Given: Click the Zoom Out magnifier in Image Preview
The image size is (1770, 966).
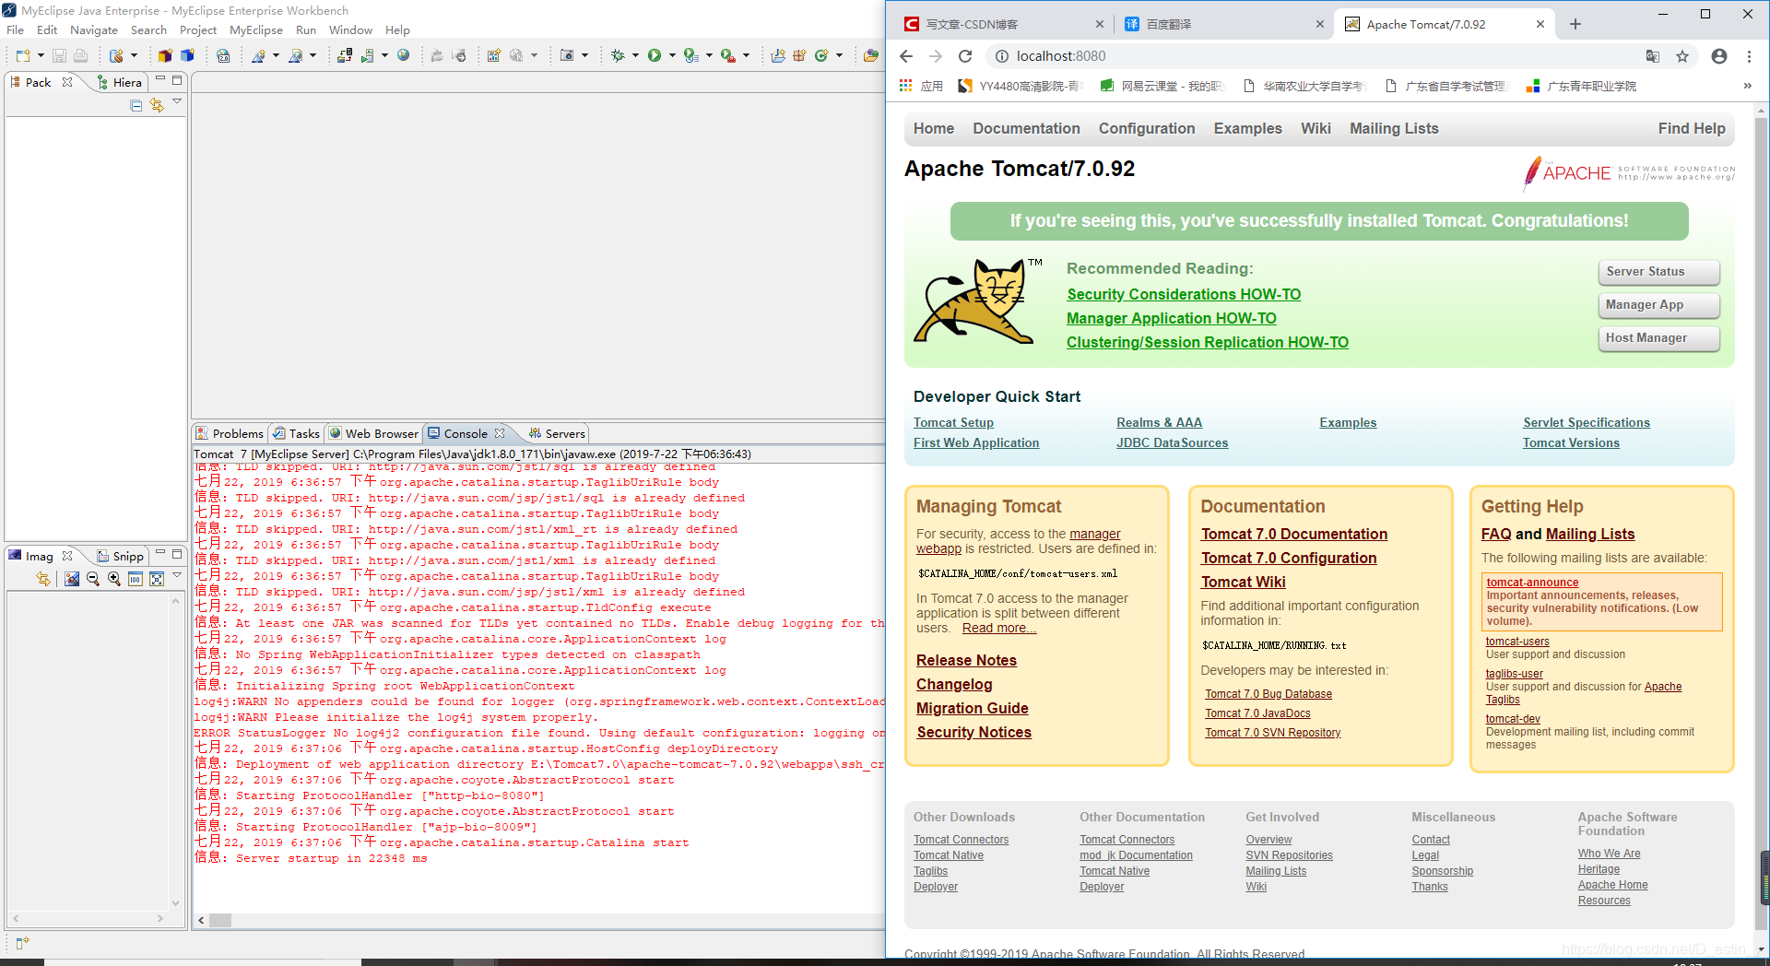Looking at the screenshot, I should pos(93,579).
